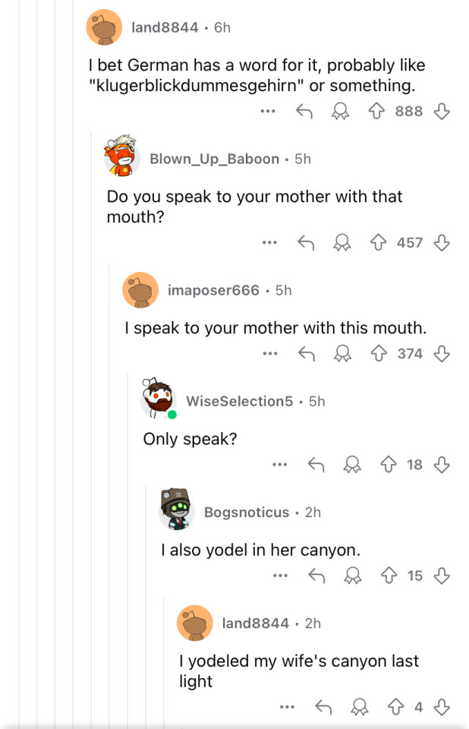Open more options on Bogsnoticus's comment
The width and height of the screenshot is (469, 729).
click(281, 576)
